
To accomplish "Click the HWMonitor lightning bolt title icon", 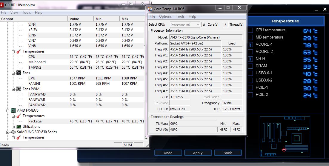I will pos(2,5).
